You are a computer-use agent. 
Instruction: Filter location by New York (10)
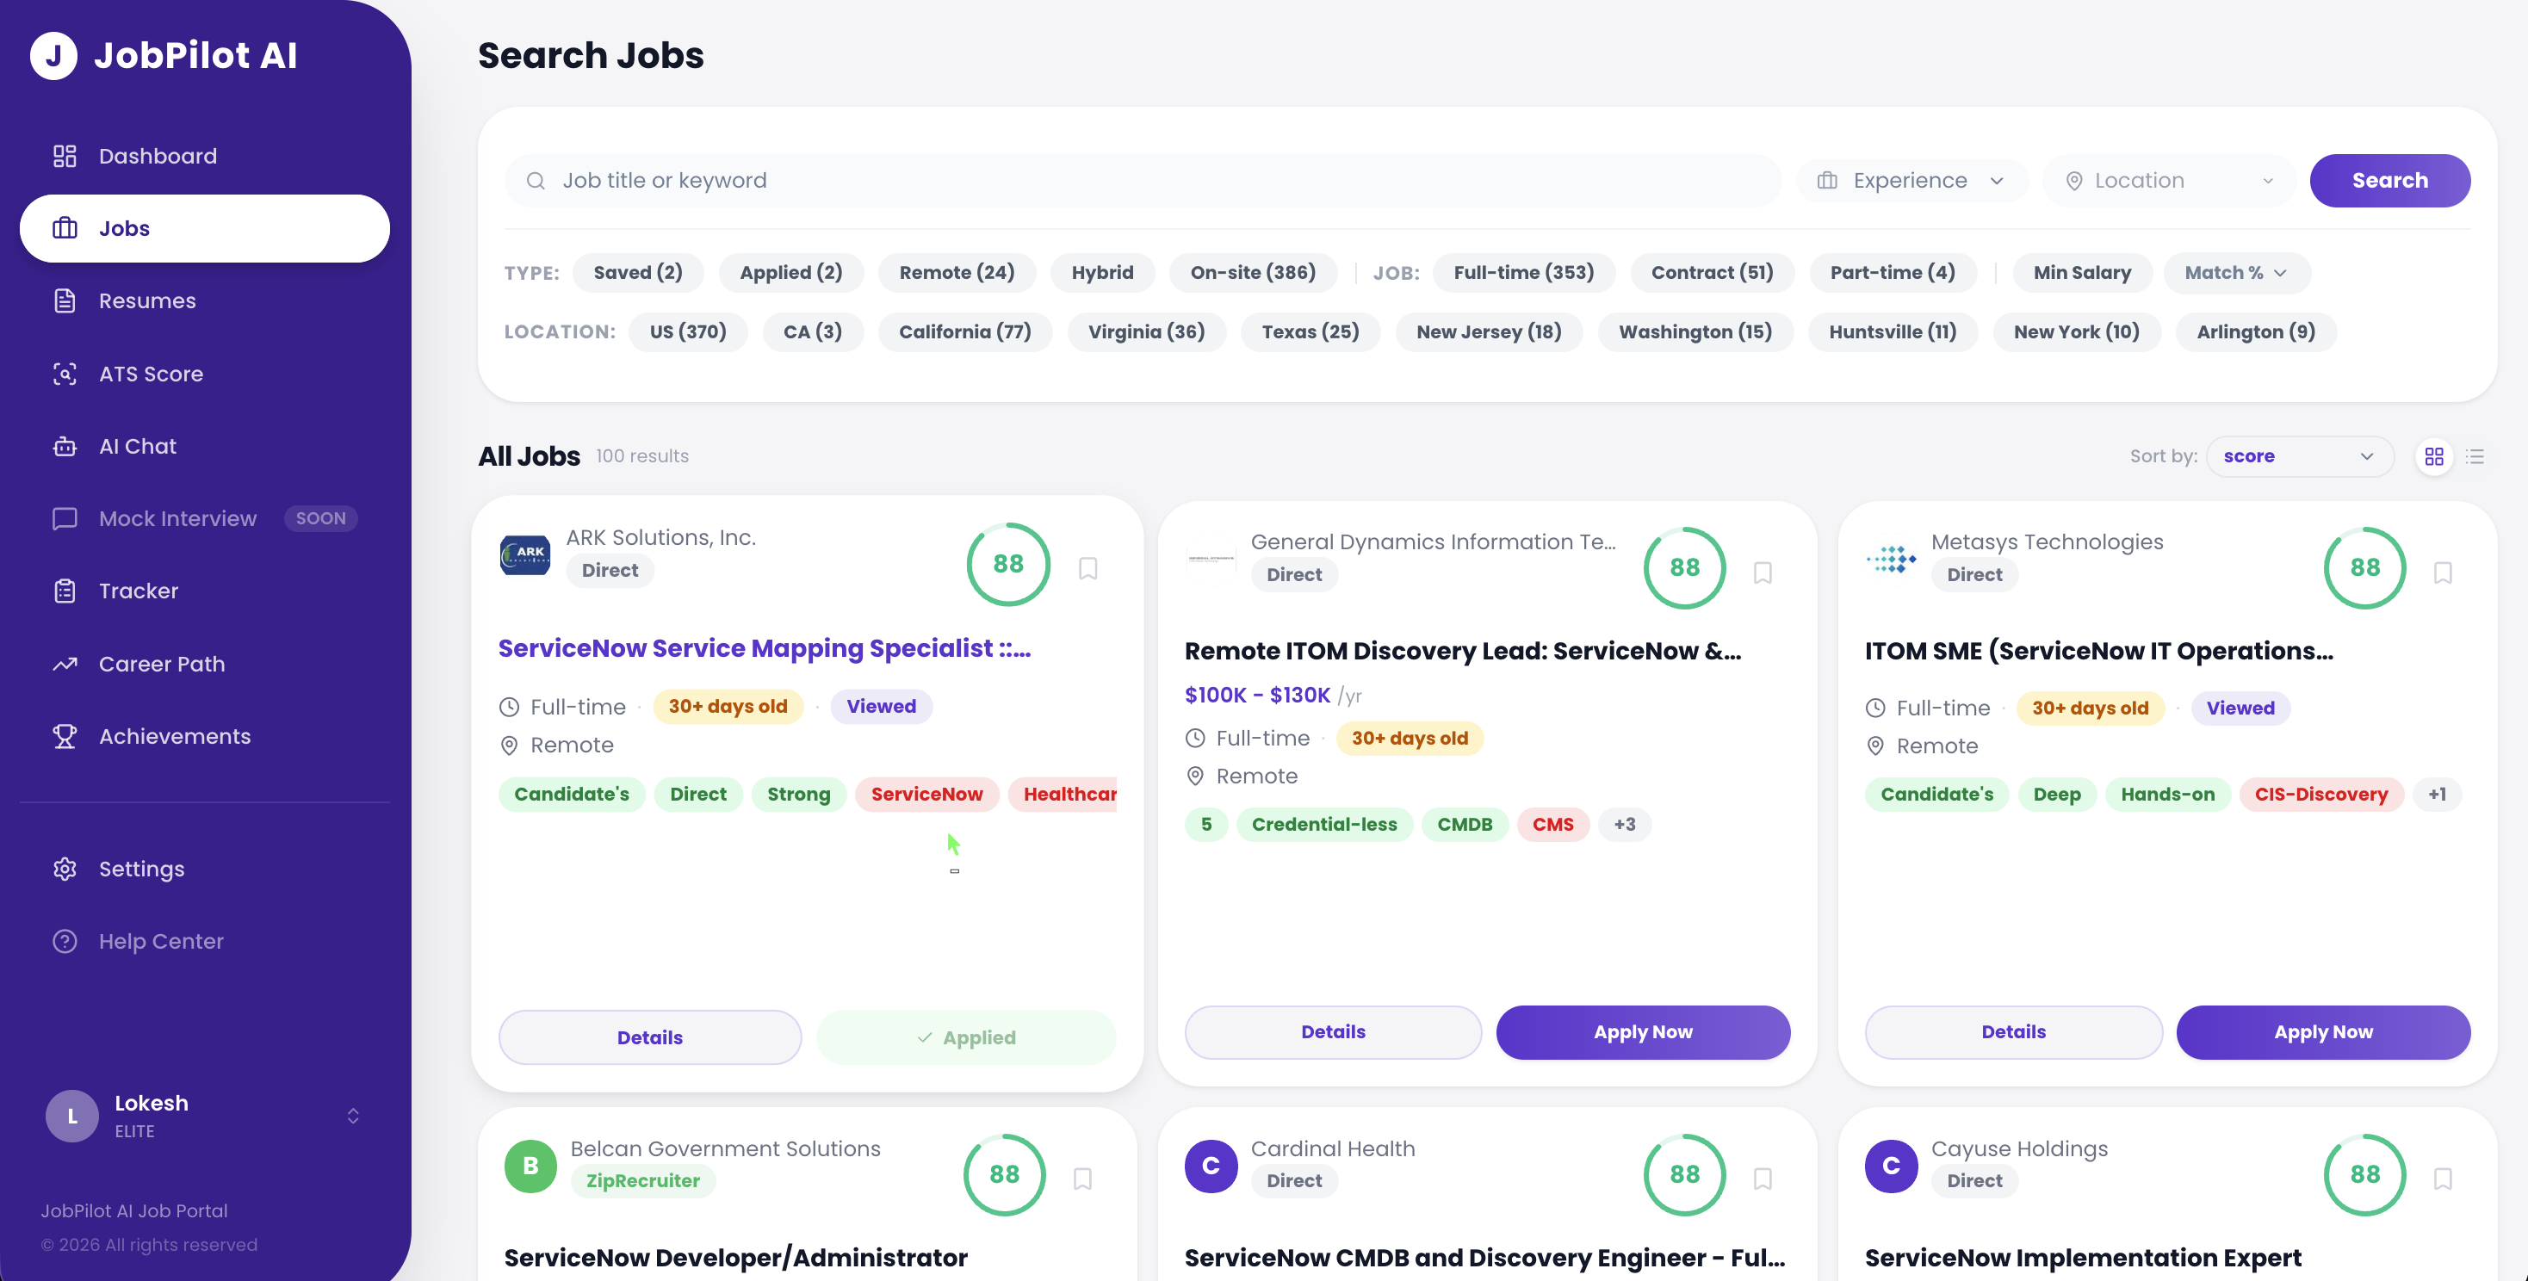click(2077, 331)
